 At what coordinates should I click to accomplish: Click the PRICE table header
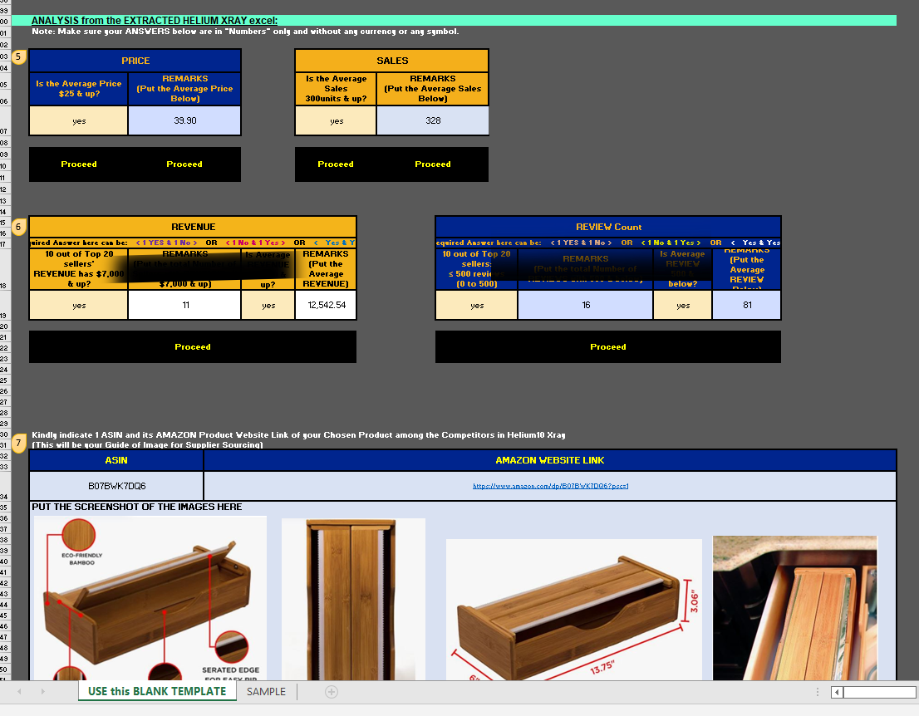click(x=135, y=61)
